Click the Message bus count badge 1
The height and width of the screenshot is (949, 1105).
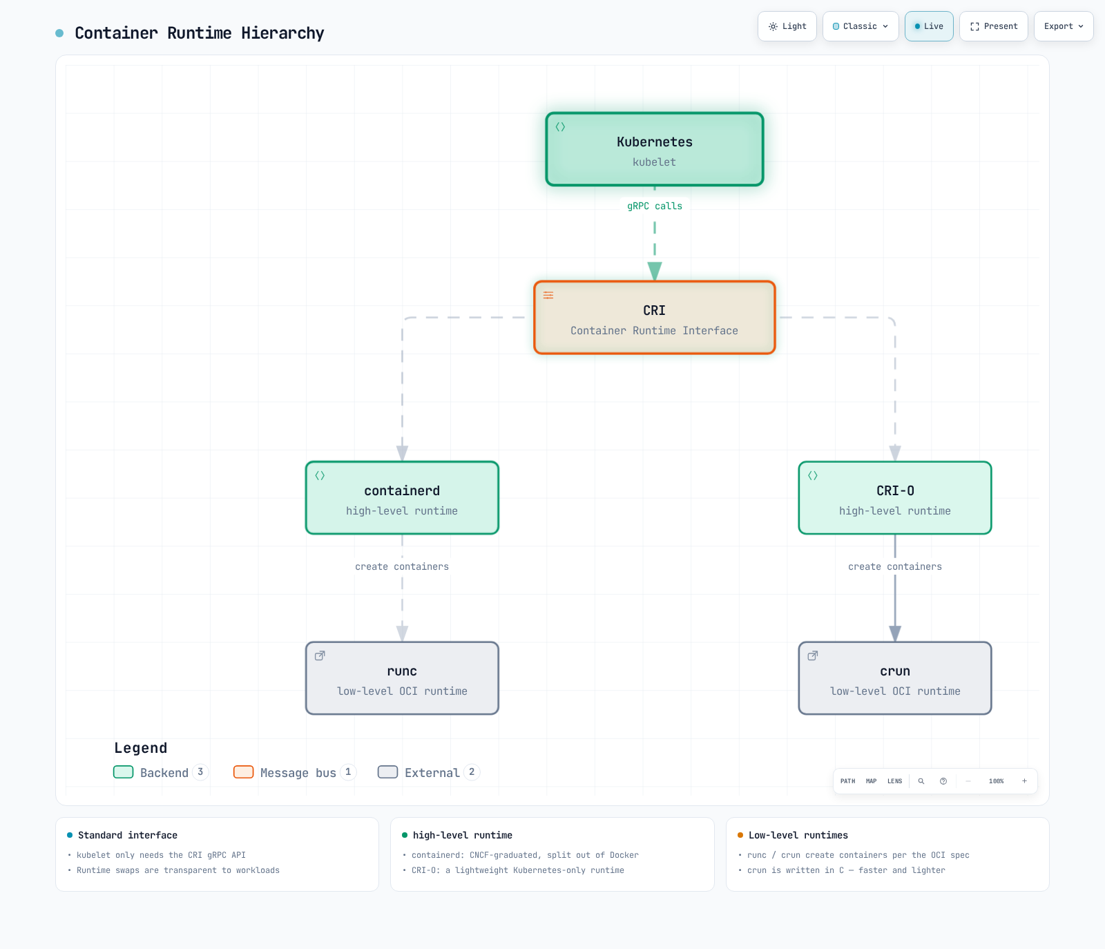(x=348, y=772)
